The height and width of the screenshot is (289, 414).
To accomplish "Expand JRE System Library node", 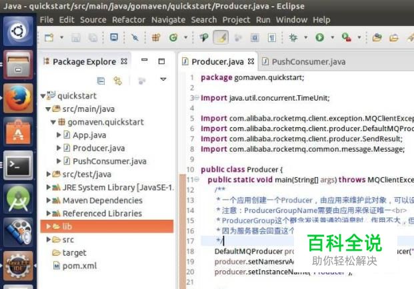I will click(48, 187).
